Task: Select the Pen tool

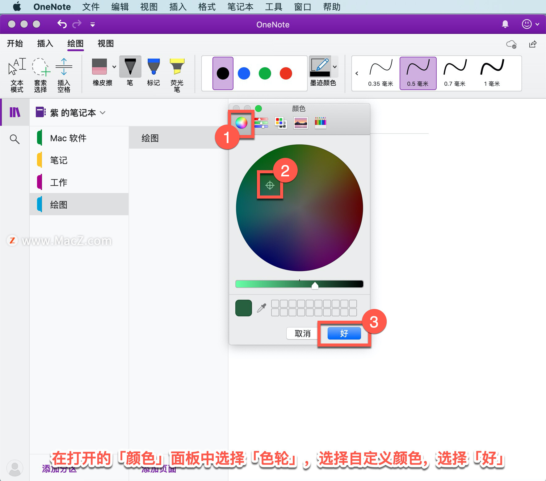Action: 130,72
